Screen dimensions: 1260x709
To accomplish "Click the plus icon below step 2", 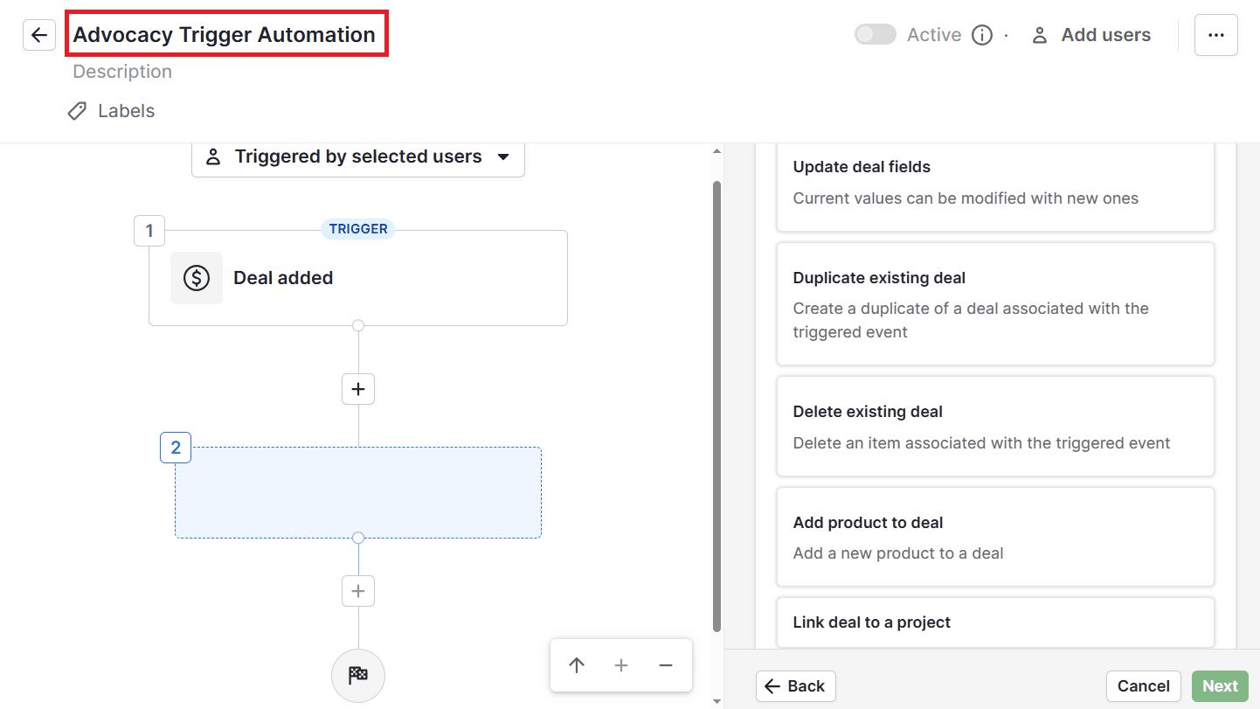I will tap(357, 591).
